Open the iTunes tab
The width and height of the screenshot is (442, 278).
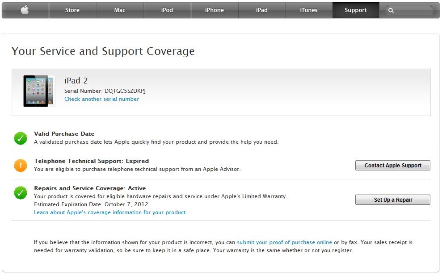(309, 10)
